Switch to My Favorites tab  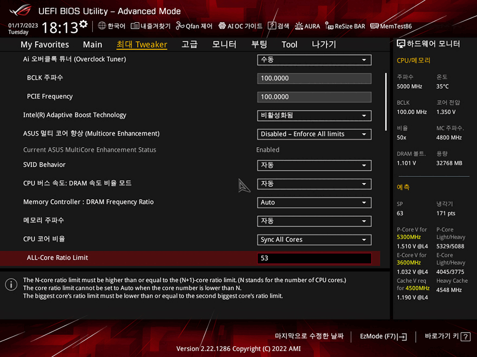(44, 44)
